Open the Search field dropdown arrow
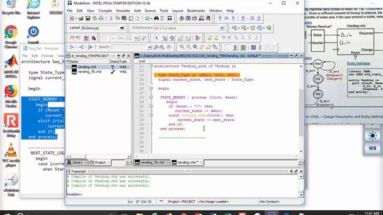 pyautogui.click(x=149, y=47)
